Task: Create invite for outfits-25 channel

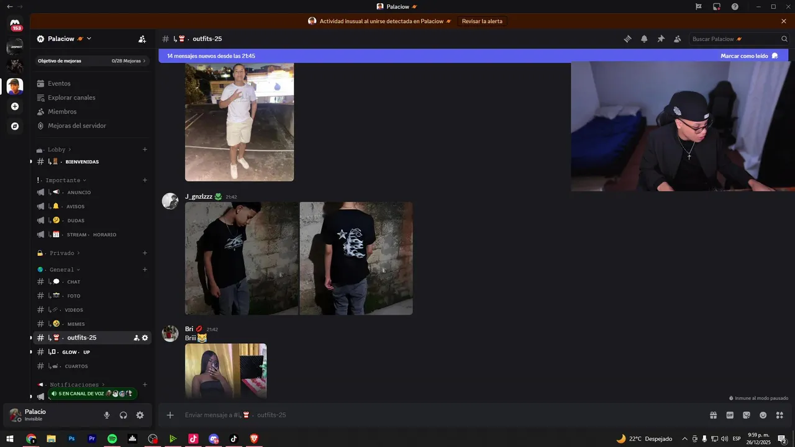Action: point(136,338)
